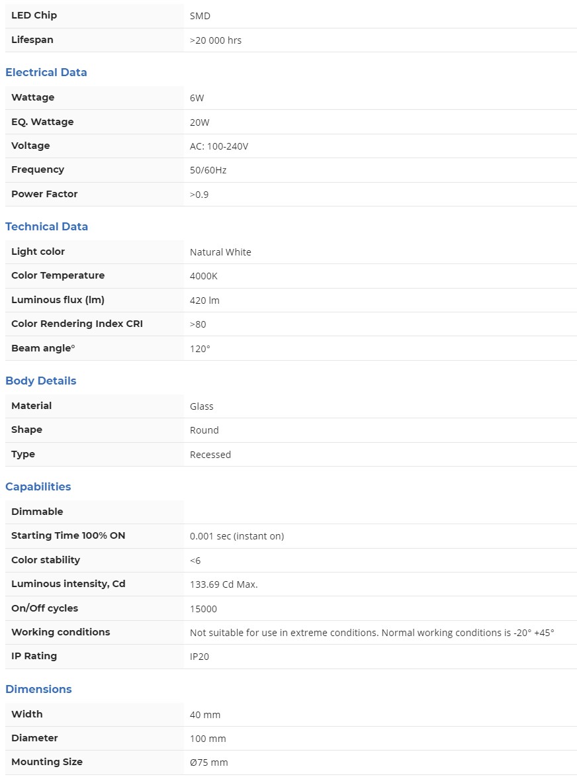
Task: Click the 420 lm luminous flux value
Action: click(x=204, y=300)
